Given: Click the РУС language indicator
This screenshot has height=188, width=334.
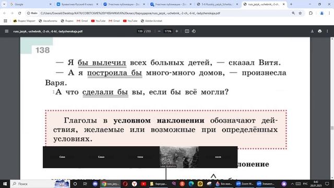Looking at the screenshot, I should (x=305, y=184).
